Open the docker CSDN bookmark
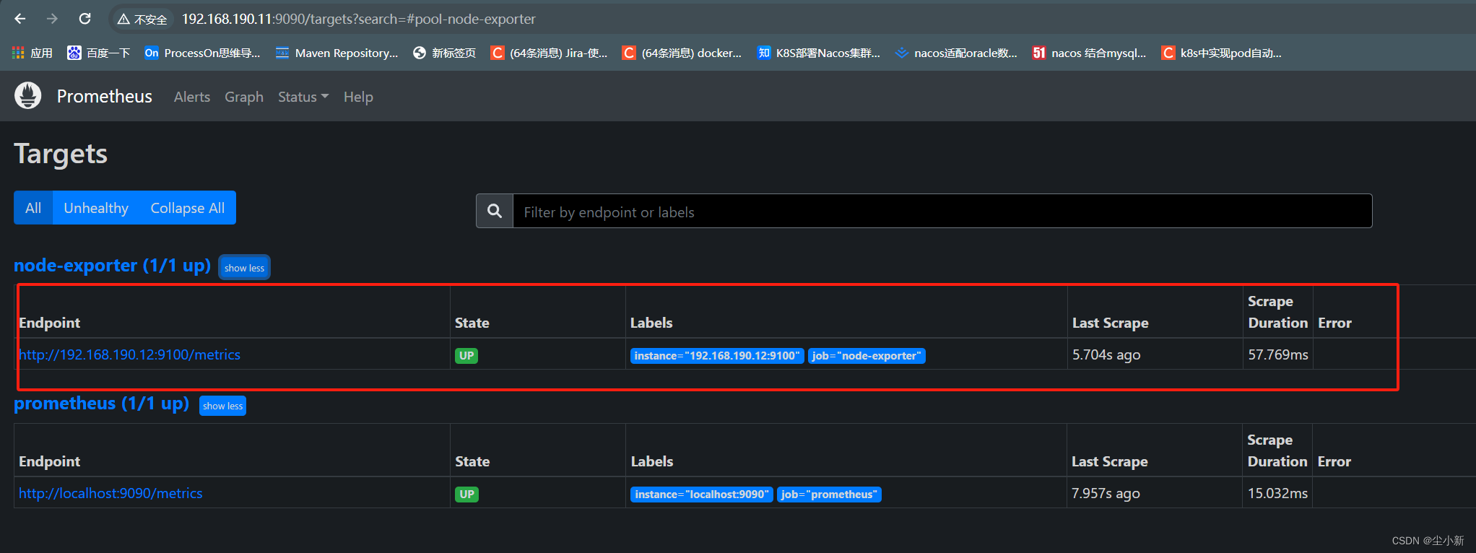Viewport: 1476px width, 553px height. point(682,53)
